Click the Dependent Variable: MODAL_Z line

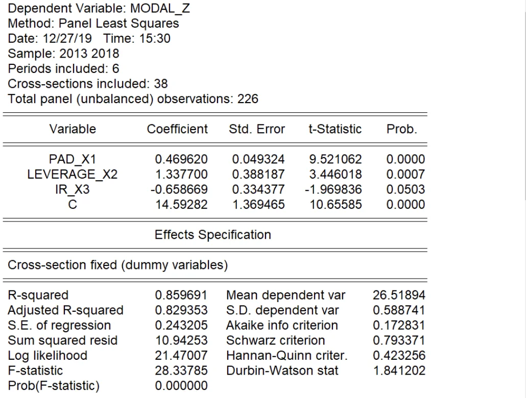tap(99, 8)
